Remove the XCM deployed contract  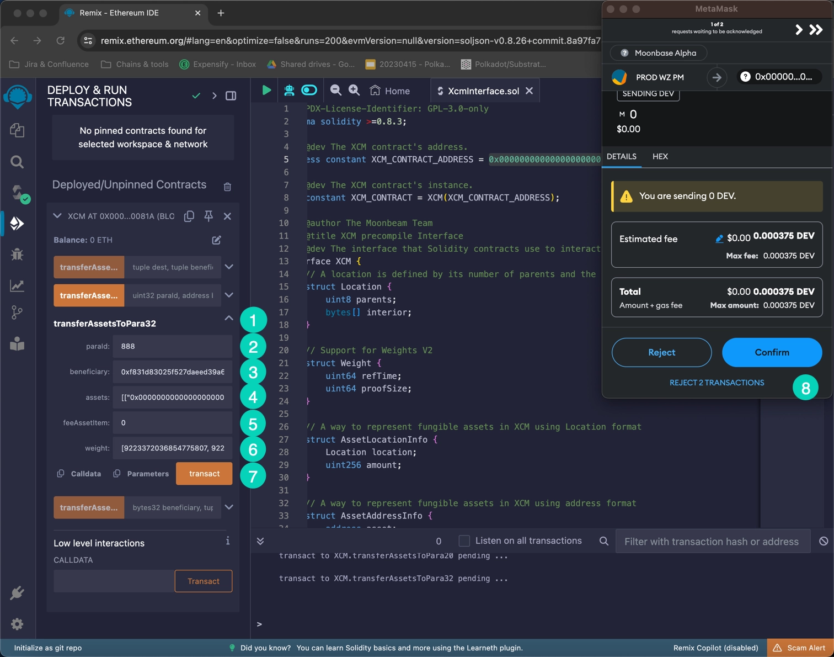[227, 216]
